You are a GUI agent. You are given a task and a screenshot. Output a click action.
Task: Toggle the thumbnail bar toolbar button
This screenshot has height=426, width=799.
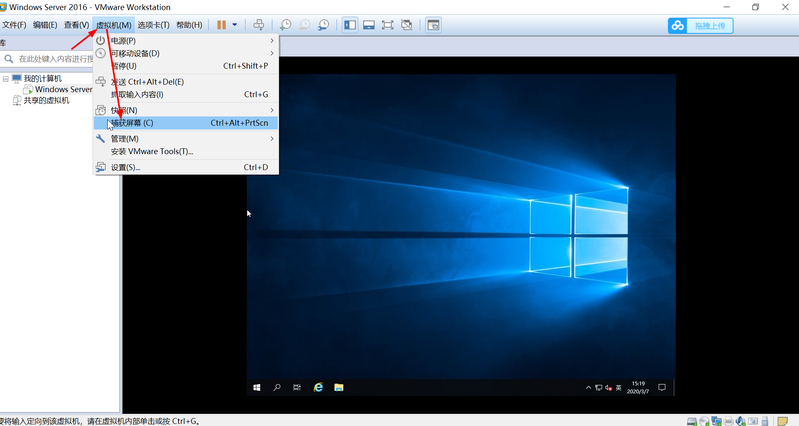coord(369,25)
